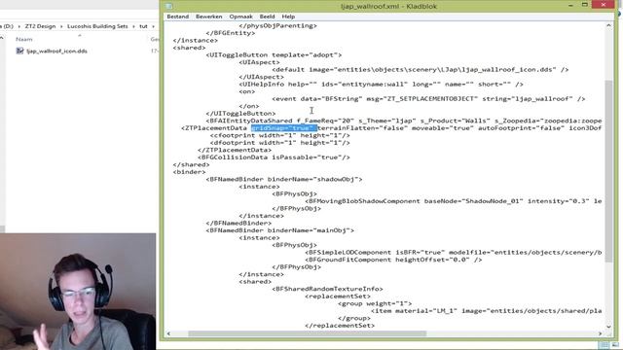Open the Beeld menu
The width and height of the screenshot is (623, 350).
point(267,17)
